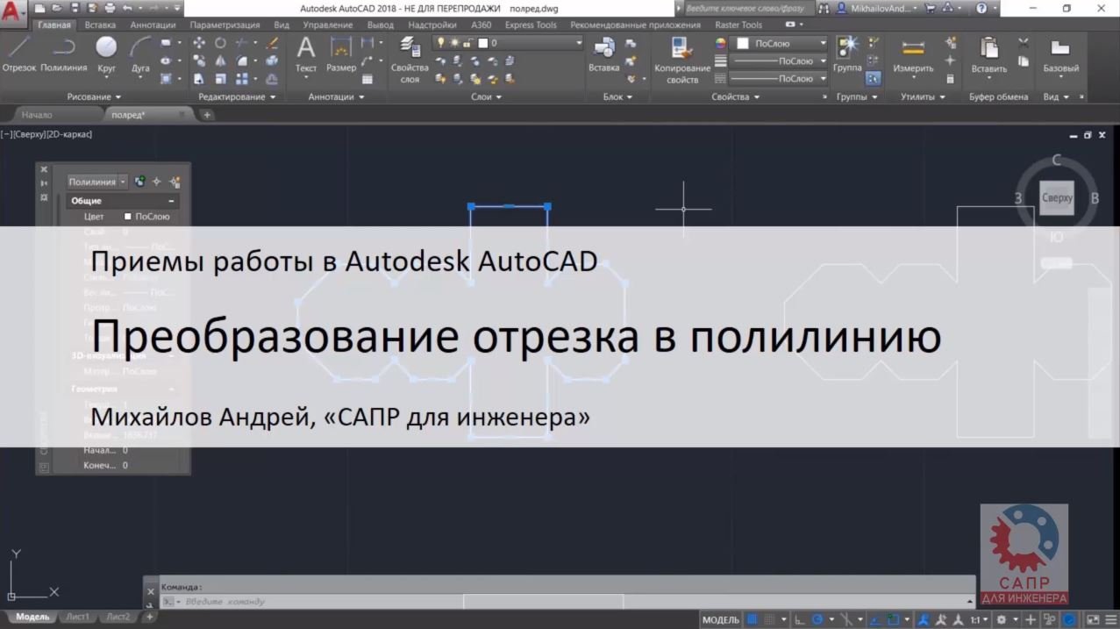
Task: Open Свойства слоя layer properties
Action: tap(410, 60)
